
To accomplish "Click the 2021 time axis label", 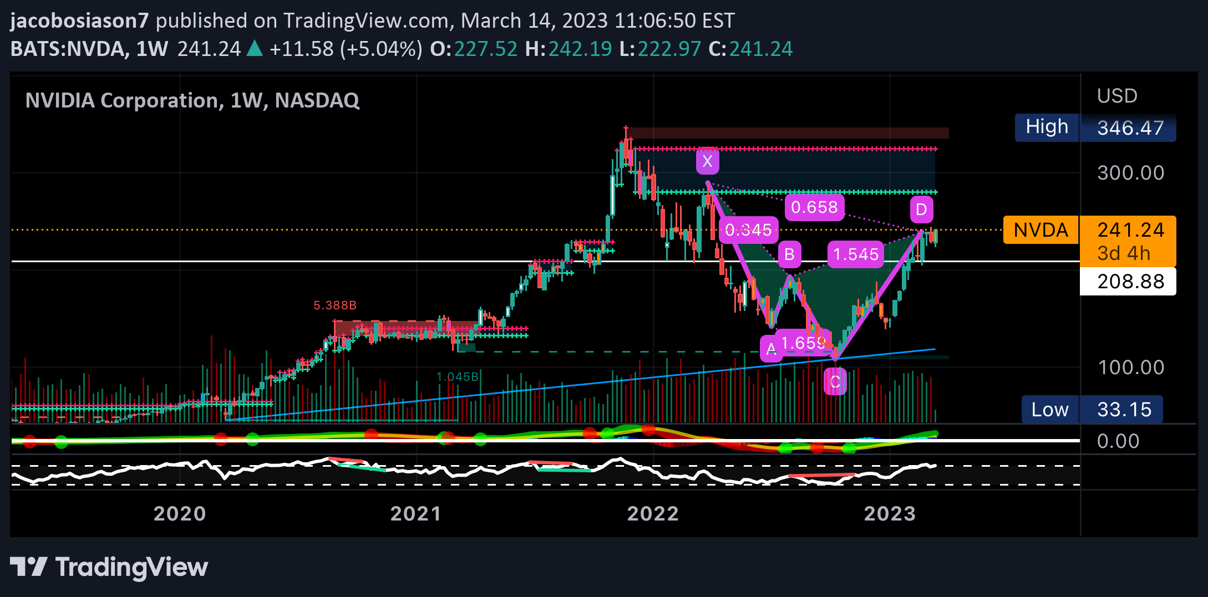I will (x=416, y=514).
